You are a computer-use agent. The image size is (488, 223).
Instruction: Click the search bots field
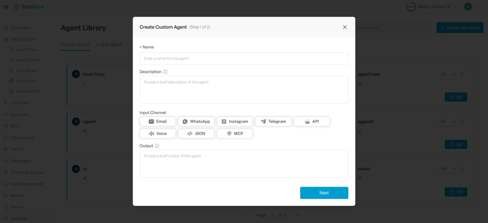click(393, 28)
